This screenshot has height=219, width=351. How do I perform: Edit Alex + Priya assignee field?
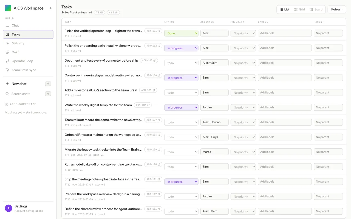214,137
